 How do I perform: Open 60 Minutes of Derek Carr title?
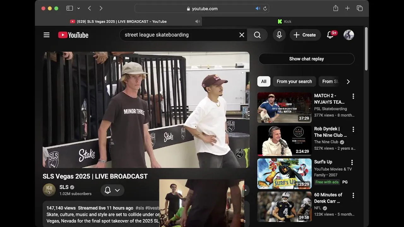[328, 198]
